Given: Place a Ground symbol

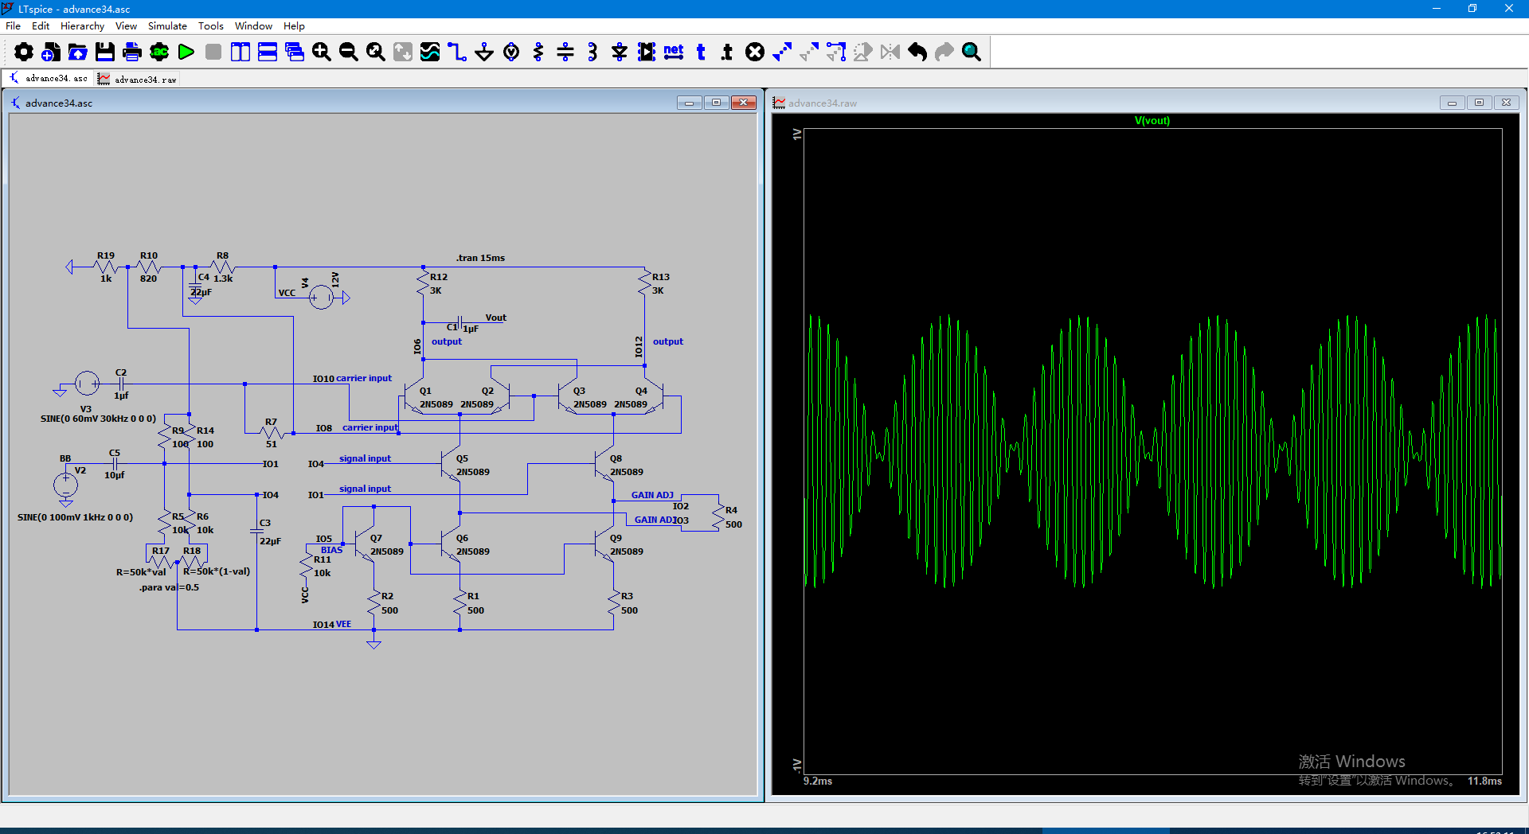Looking at the screenshot, I should pos(484,53).
